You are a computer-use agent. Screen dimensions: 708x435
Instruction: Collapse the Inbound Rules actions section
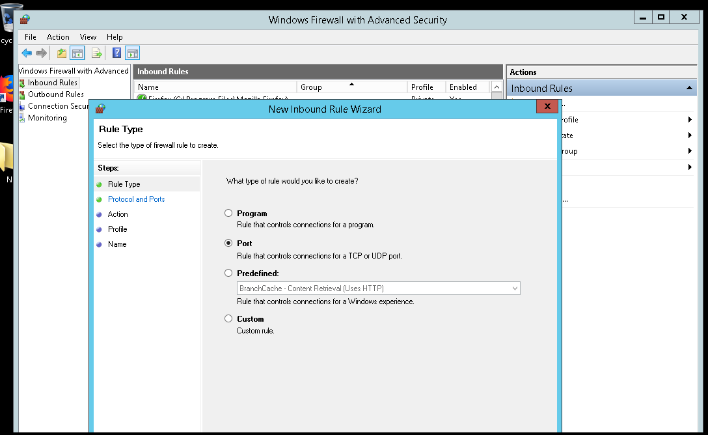coord(688,88)
